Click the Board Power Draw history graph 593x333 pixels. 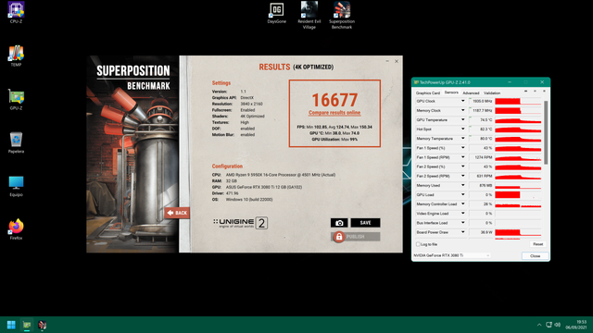518,232
